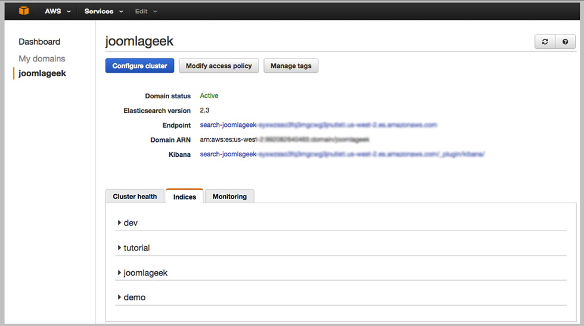Go to Dashboard in the sidebar

[x=39, y=42]
